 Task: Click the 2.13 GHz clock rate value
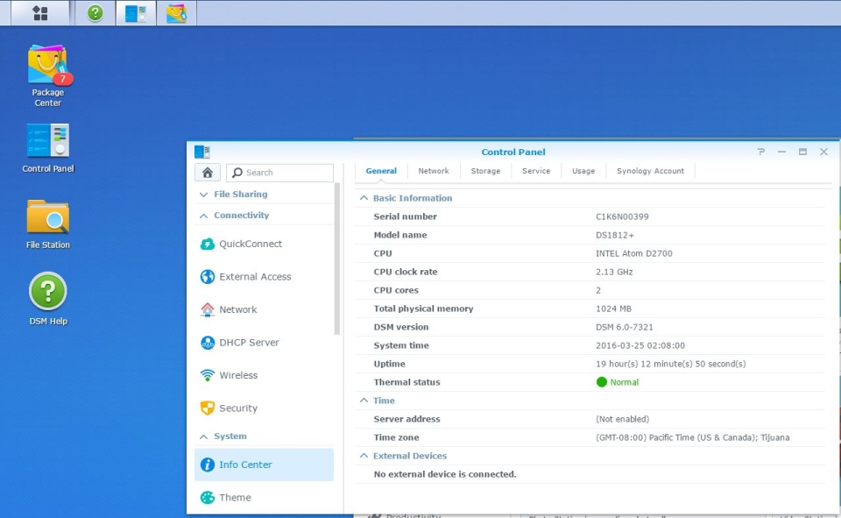614,272
